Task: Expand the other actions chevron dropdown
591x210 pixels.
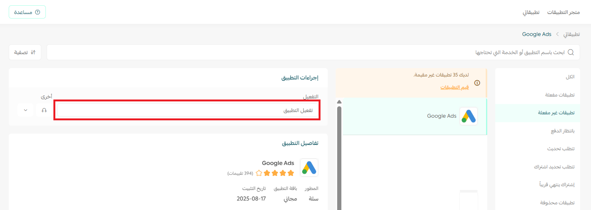Action: pyautogui.click(x=26, y=110)
